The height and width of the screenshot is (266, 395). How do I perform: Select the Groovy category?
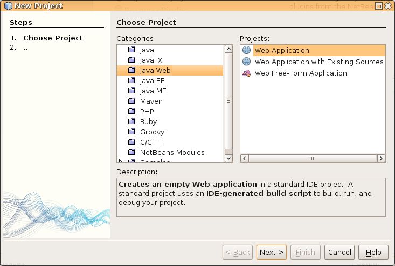point(152,132)
